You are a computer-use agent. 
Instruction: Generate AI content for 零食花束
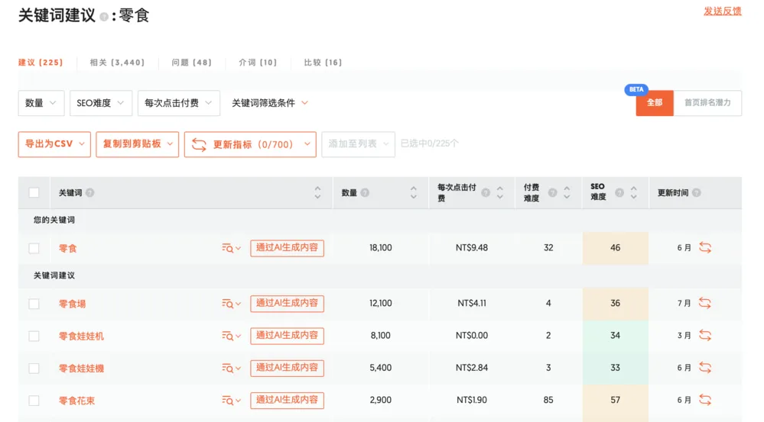pos(287,400)
